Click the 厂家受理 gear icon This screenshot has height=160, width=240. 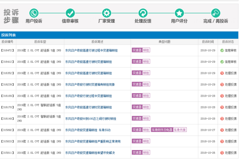107,13
